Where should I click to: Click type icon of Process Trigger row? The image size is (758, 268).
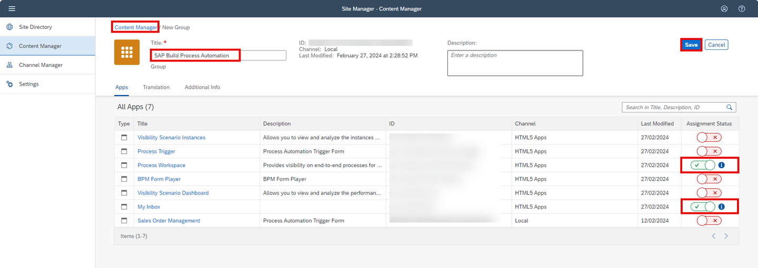pyautogui.click(x=124, y=151)
